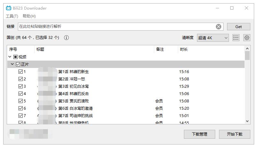Click the 开始下载 button
The height and width of the screenshot is (148, 258).
tap(234, 134)
